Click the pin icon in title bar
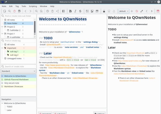161x114 pixels. pos(6,2)
